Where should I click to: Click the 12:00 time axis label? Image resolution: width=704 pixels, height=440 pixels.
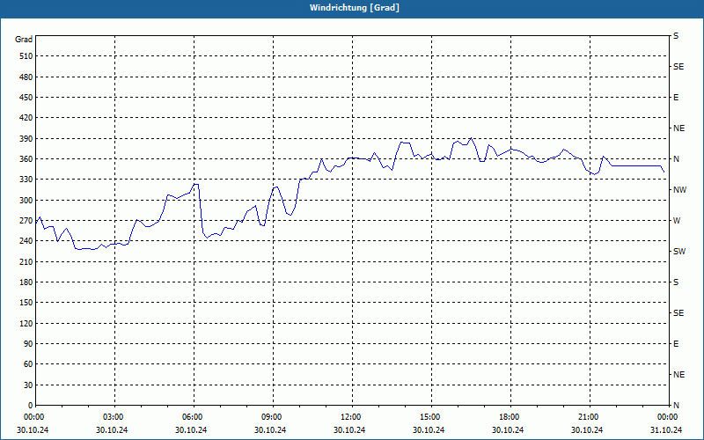pos(351,417)
